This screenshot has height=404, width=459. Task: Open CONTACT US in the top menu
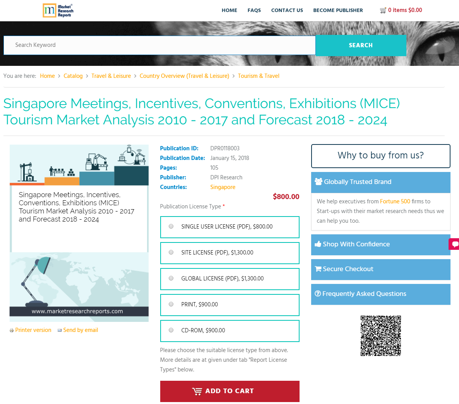pyautogui.click(x=287, y=10)
